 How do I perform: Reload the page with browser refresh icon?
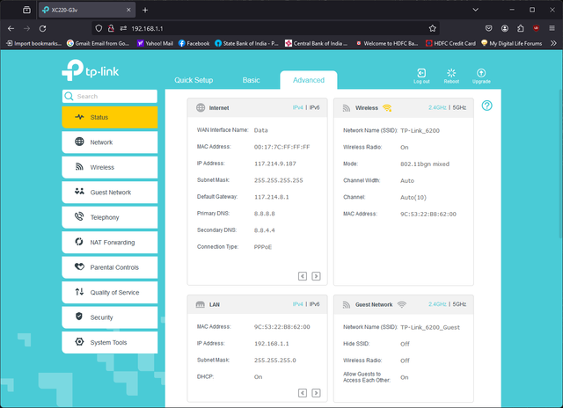click(x=42, y=28)
